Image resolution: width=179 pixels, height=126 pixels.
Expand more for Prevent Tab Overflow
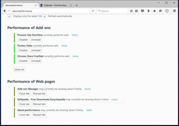pos(75,35)
